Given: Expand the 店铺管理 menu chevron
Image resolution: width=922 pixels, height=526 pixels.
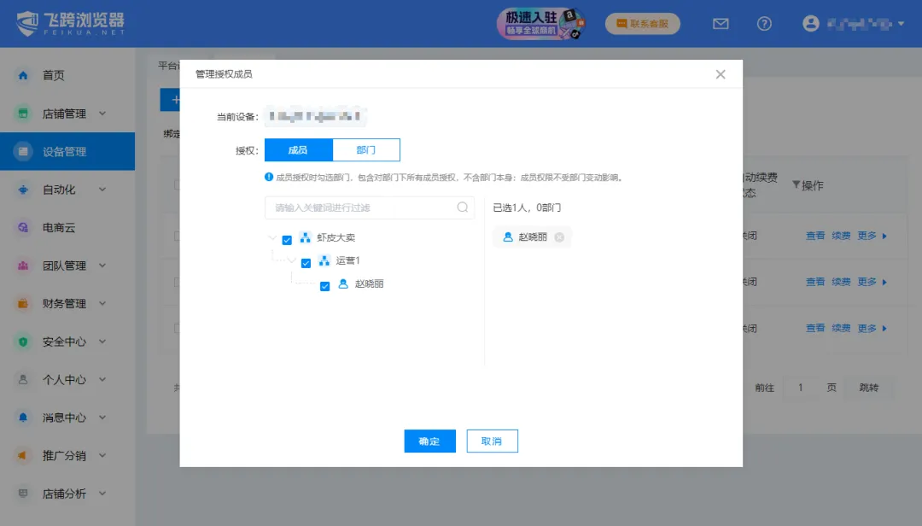Looking at the screenshot, I should tap(102, 114).
